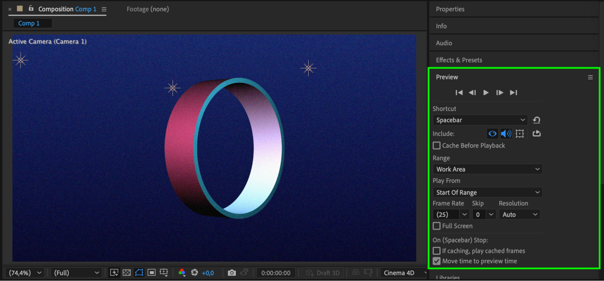Toggle the transparency grid icon
604x281 pixels.
[x=127, y=273]
